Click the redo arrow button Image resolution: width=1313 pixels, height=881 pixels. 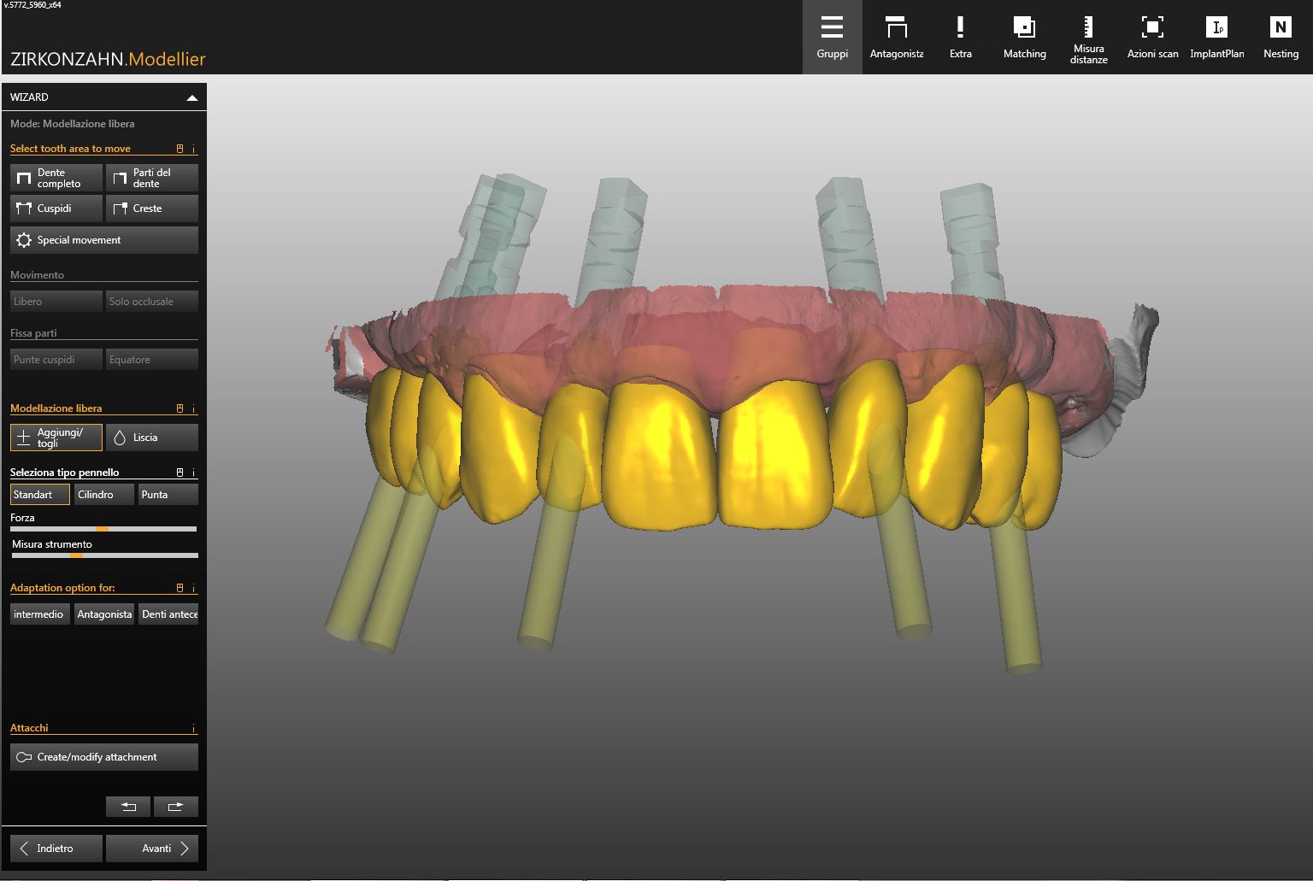click(176, 806)
